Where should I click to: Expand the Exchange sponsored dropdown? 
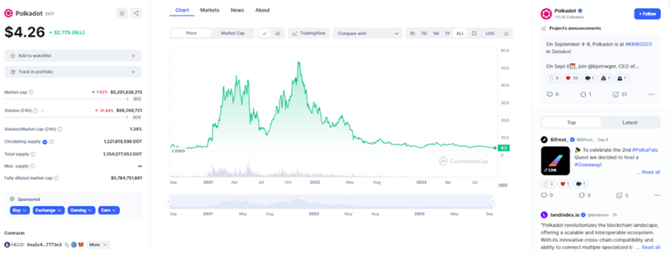[48, 210]
